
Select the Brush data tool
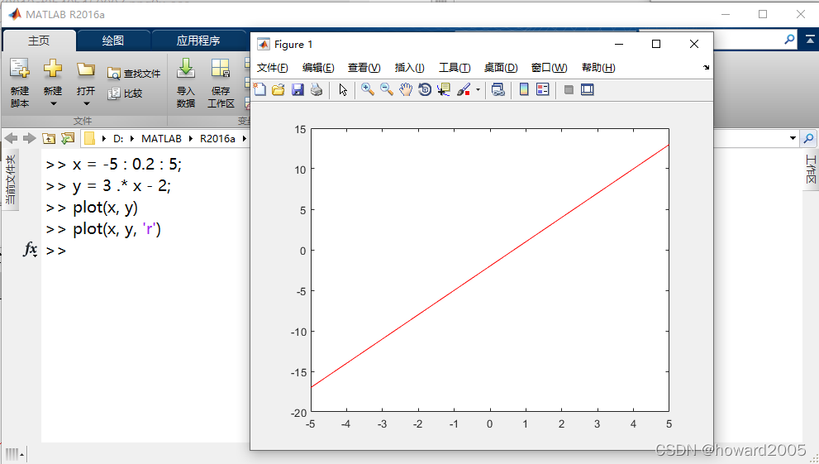464,90
